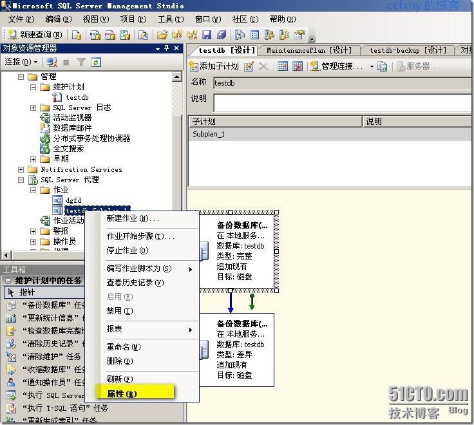This screenshot has width=474, height=425.
Task: Switch to the MaintenancePlan [设计] tab
Action: 309,50
